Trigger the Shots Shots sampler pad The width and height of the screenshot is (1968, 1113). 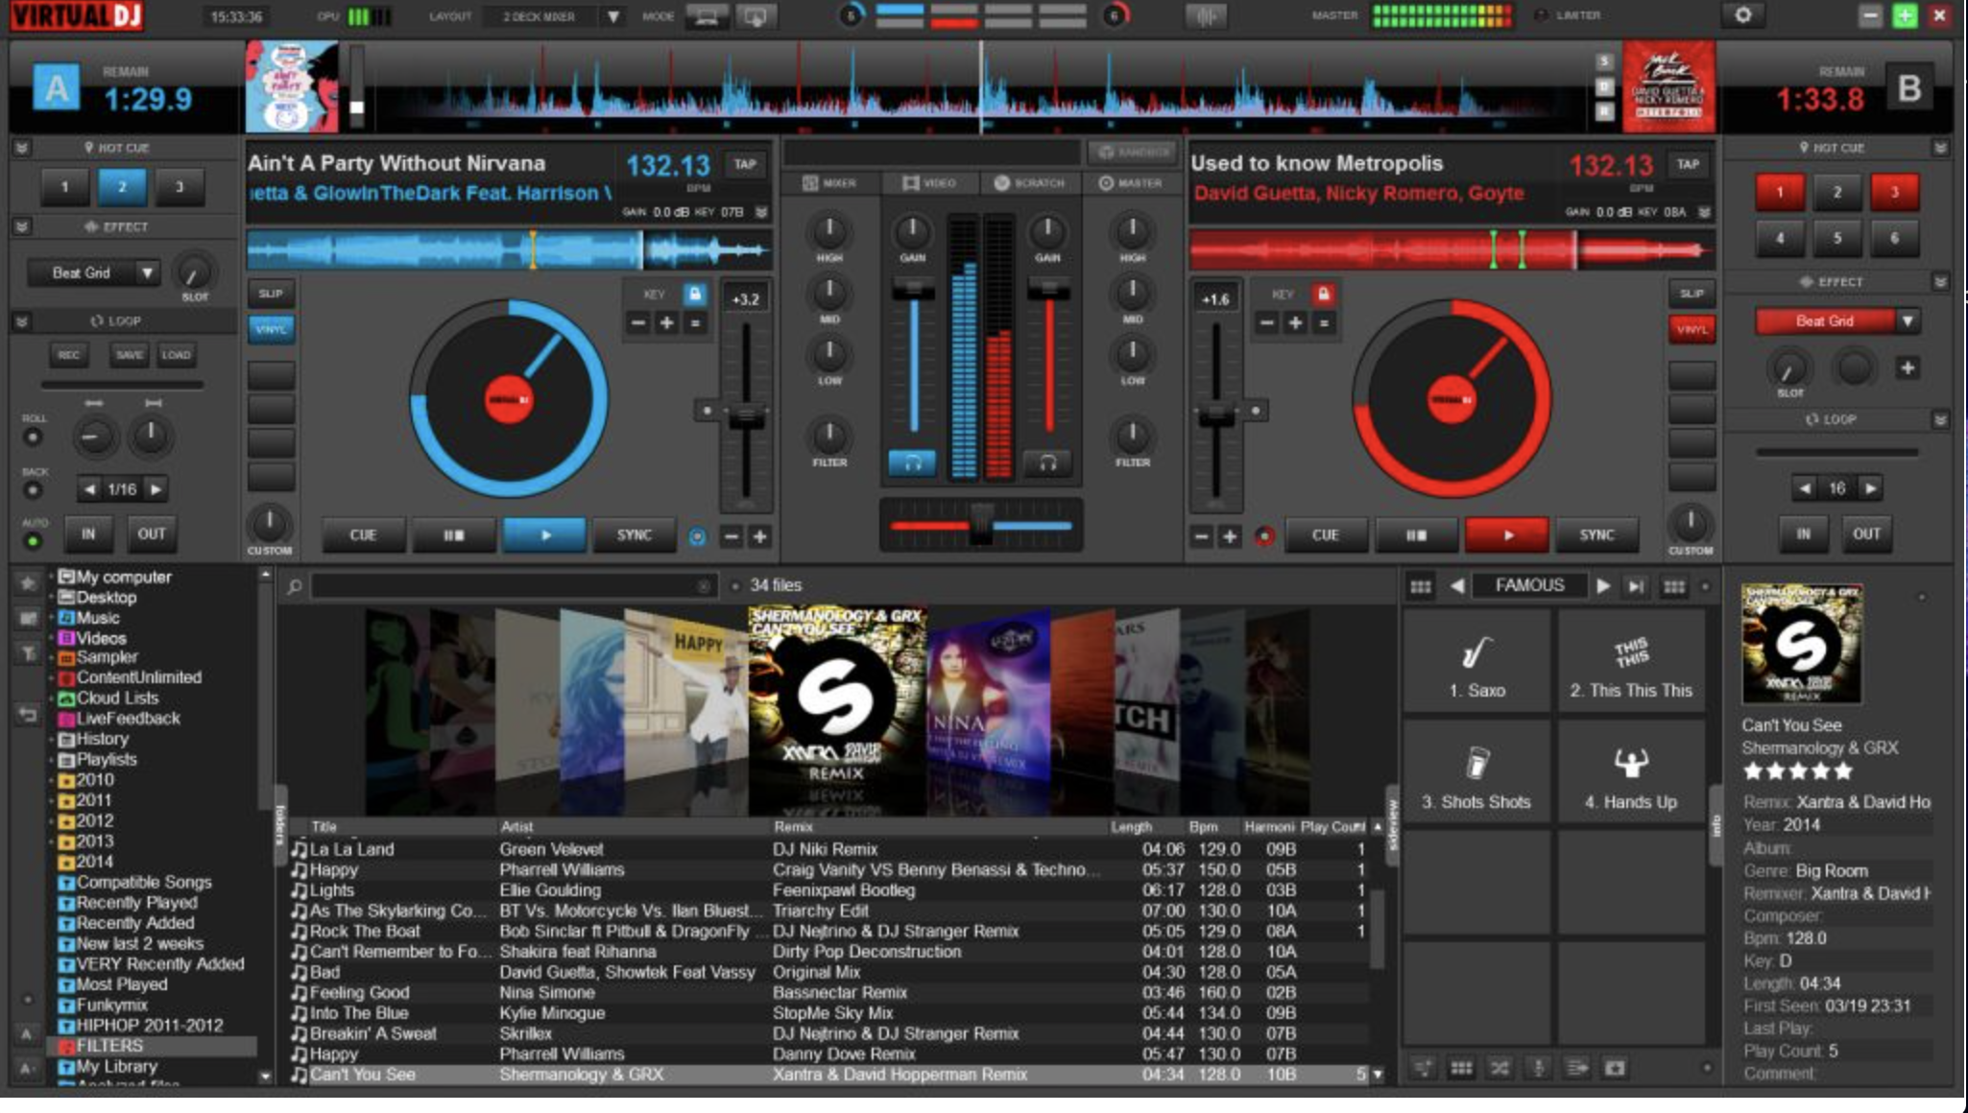1476,773
